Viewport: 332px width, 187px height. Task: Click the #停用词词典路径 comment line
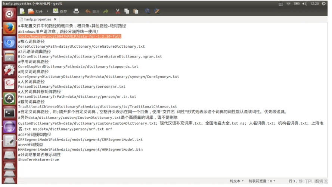pos(33,62)
